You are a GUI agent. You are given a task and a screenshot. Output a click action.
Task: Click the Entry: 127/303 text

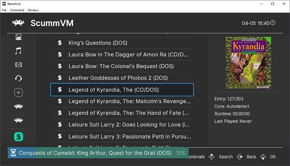(x=229, y=99)
